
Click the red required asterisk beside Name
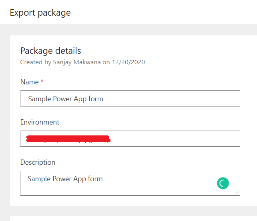tap(42, 82)
